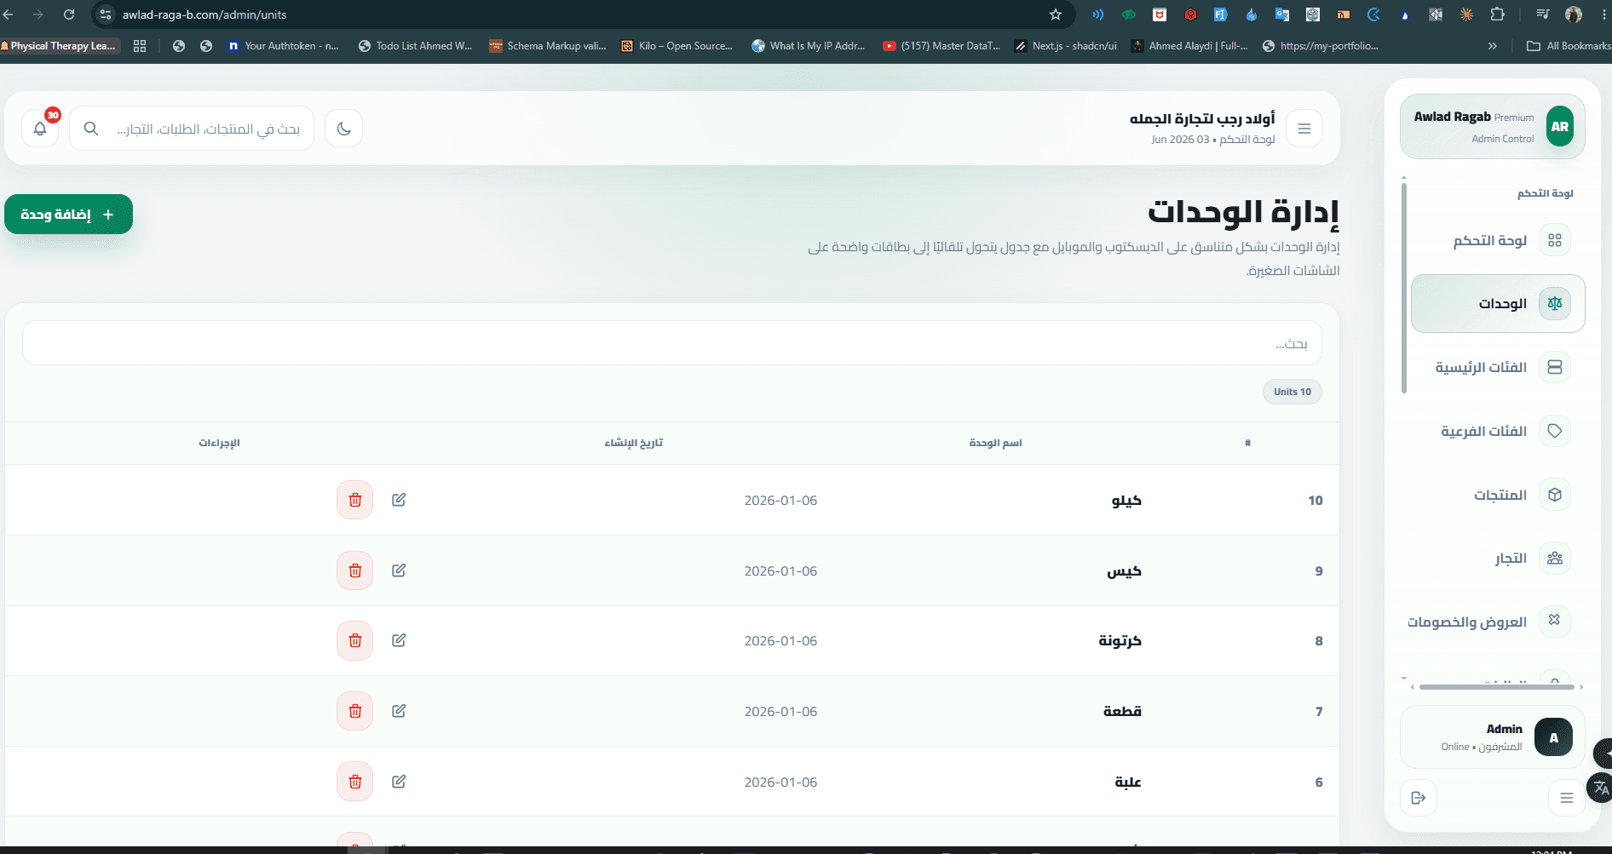Delete the علبة unit row

(355, 782)
